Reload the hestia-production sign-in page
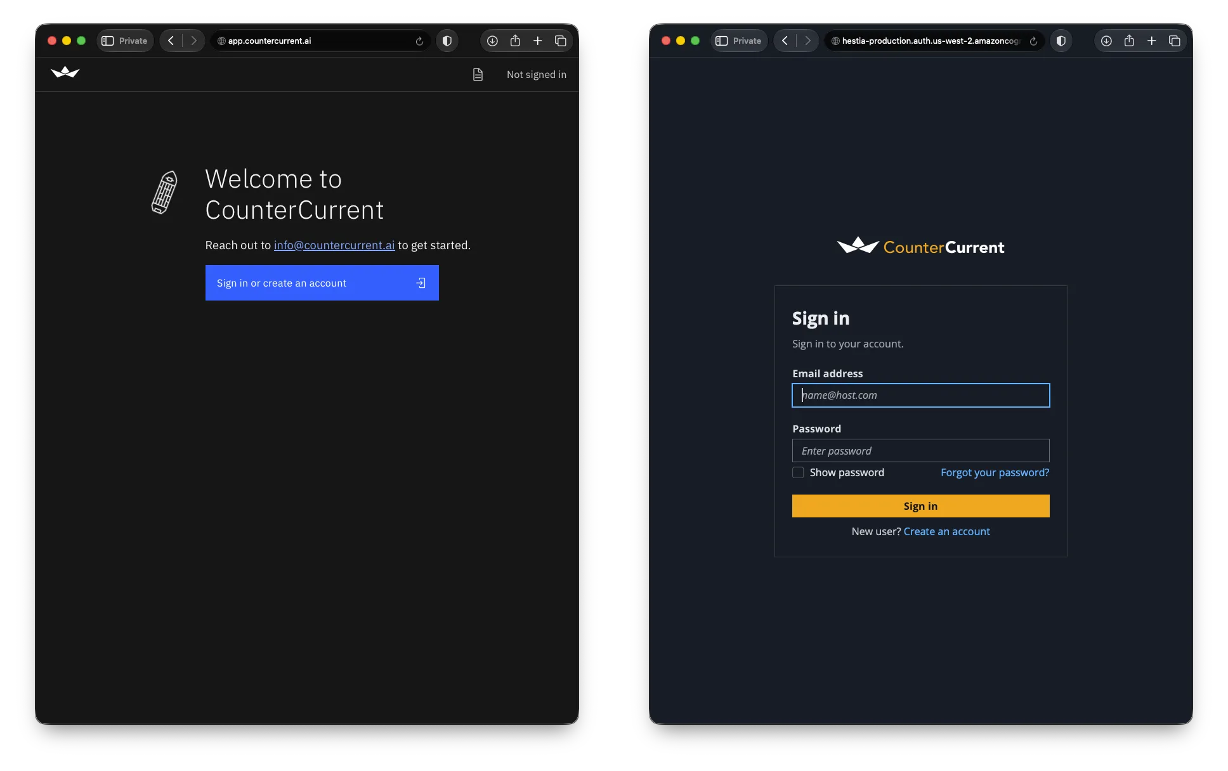Screen dimensions: 1228x771 [x=1033, y=41]
